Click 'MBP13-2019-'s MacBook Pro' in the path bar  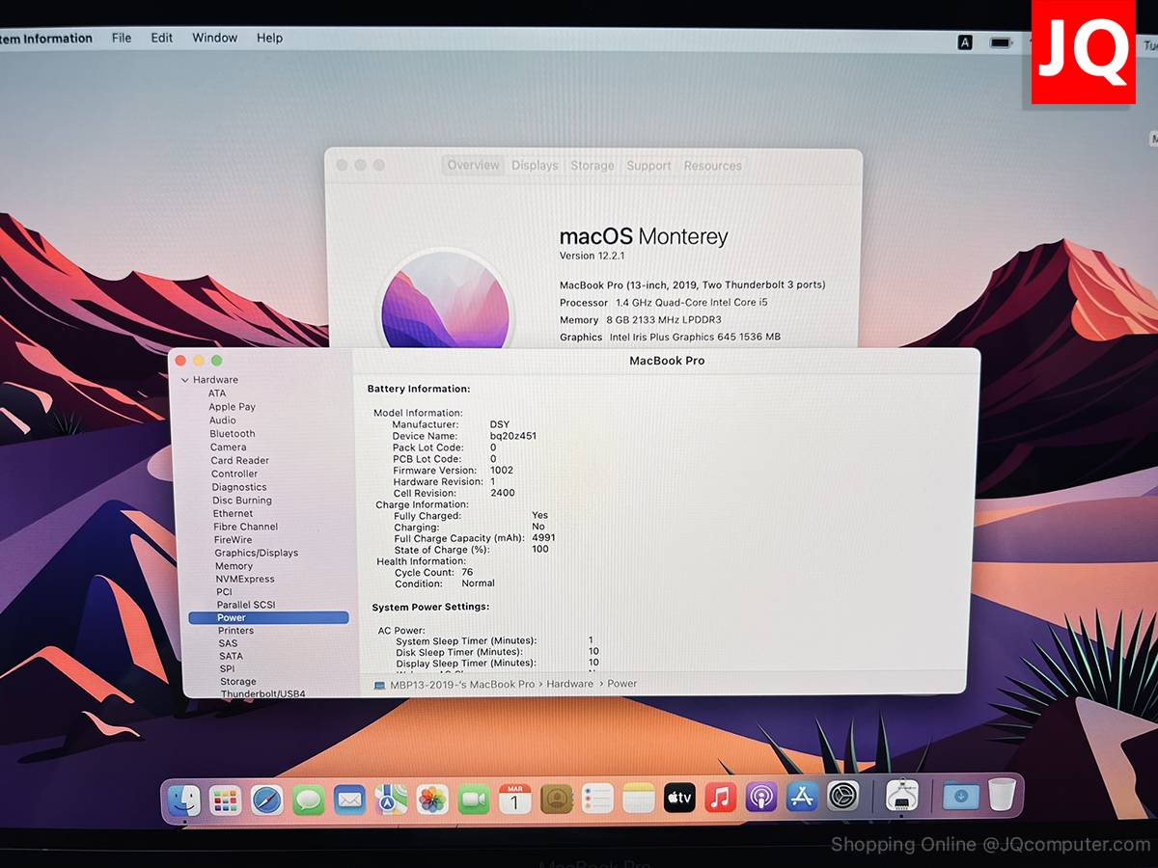(x=462, y=684)
